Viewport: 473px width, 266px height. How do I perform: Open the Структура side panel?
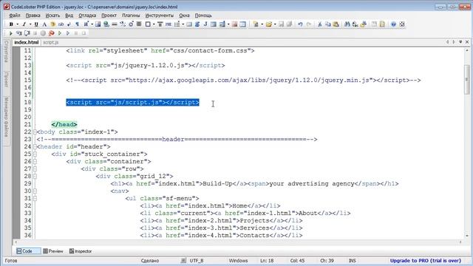[x=6, y=52]
